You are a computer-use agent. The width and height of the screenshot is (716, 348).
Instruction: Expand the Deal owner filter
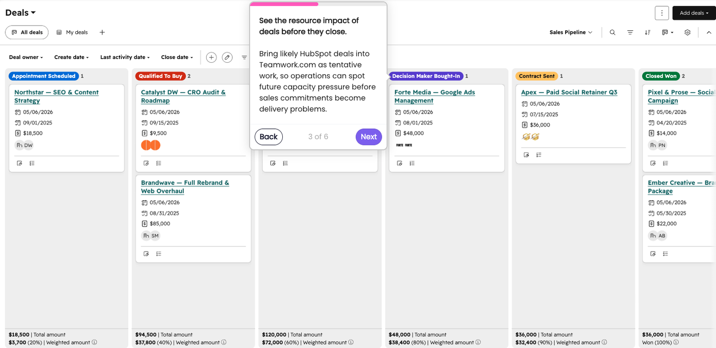click(x=26, y=57)
